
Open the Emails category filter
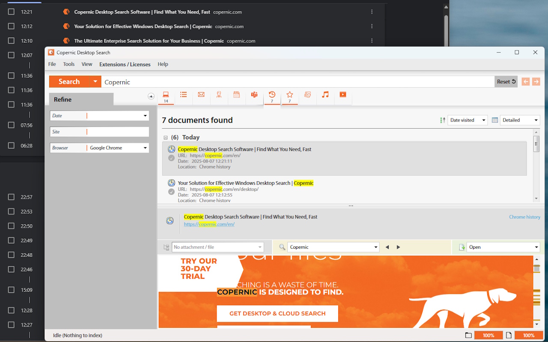(201, 95)
